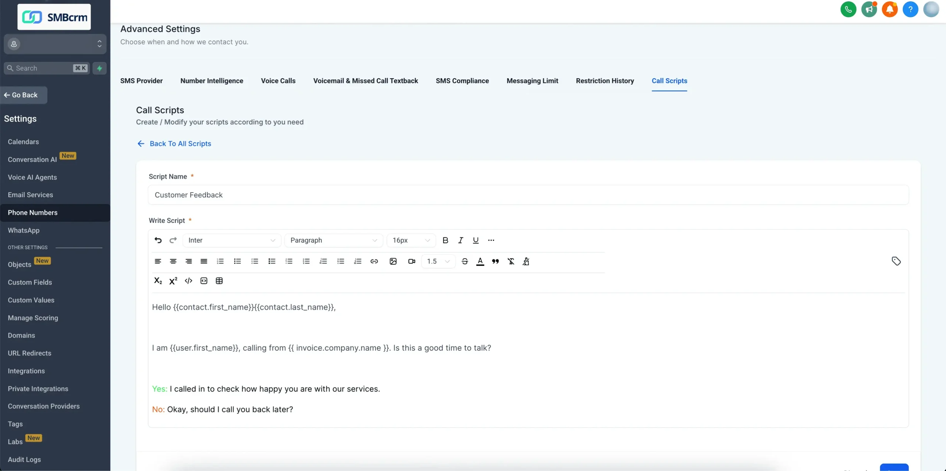Center align the text
Screen dimensions: 946x471
coord(173,261)
